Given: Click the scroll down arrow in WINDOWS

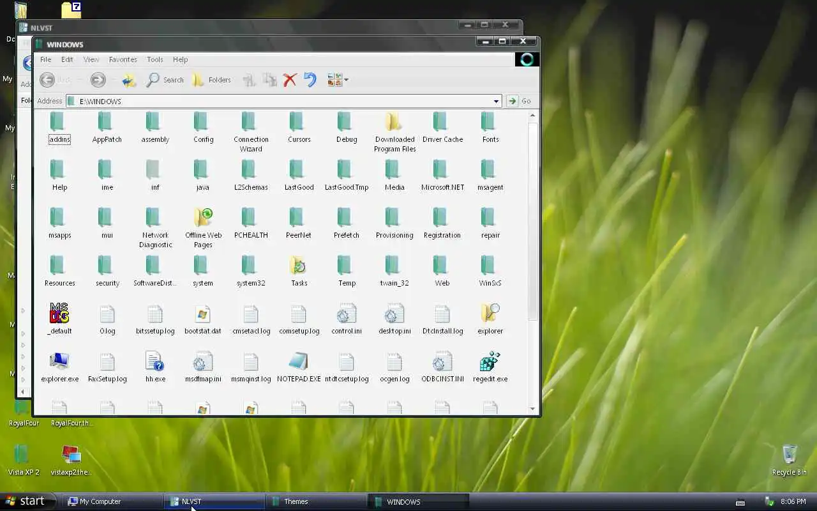Looking at the screenshot, I should click(532, 409).
